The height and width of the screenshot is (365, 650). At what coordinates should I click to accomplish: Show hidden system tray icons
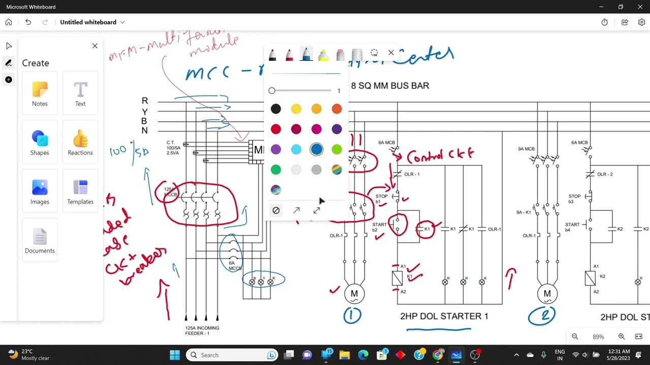point(516,355)
